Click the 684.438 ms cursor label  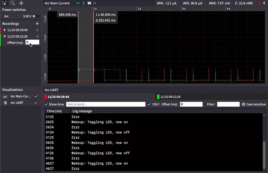[67, 15]
